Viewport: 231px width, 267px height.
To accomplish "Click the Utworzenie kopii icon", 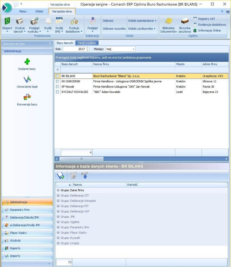I will [27, 79].
